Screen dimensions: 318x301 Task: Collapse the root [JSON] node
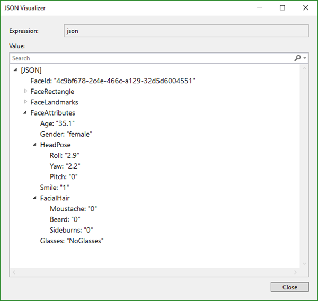pyautogui.click(x=15, y=70)
